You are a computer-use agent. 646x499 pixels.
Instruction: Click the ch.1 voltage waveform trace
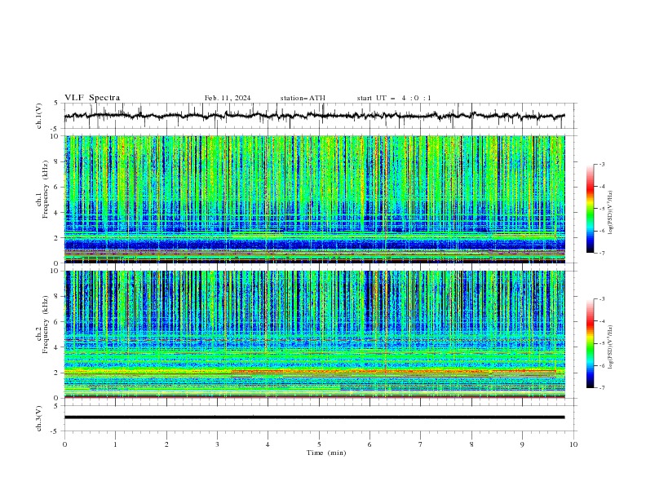click(x=314, y=116)
